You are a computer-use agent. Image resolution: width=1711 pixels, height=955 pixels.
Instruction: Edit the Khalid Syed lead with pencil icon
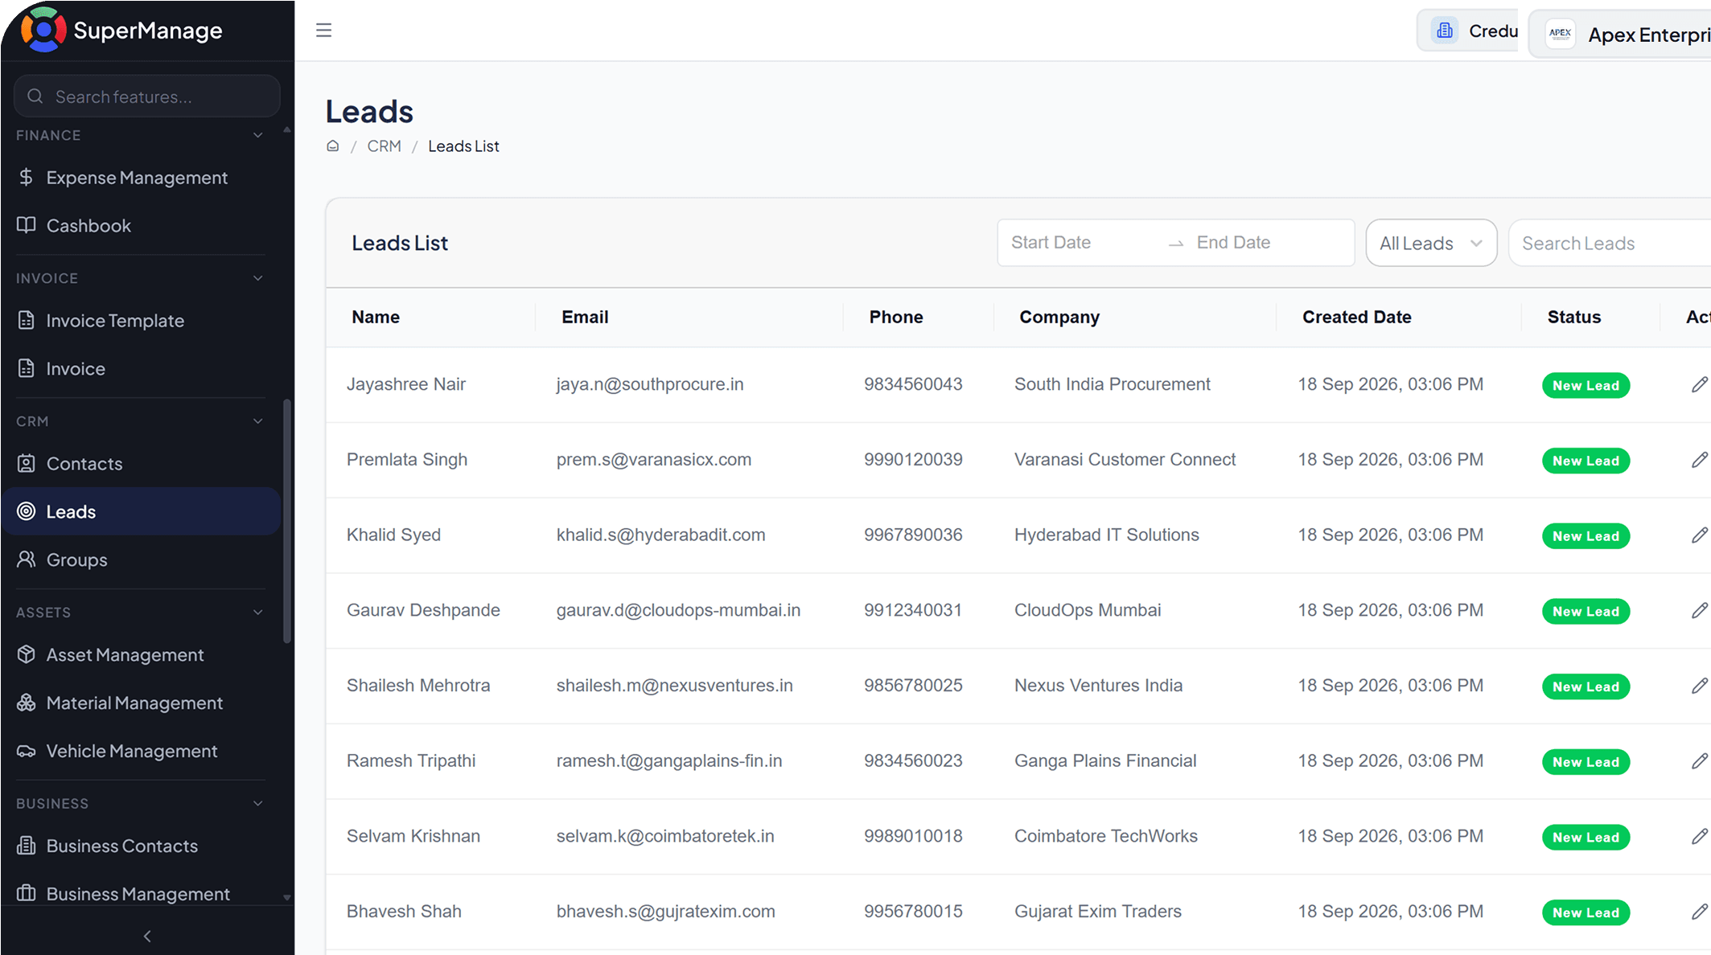[x=1699, y=535]
